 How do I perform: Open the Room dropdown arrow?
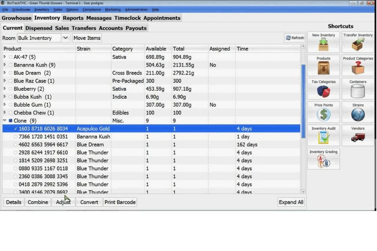pos(65,38)
